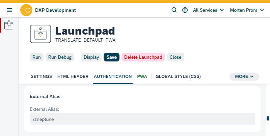Open the help question mark icon

pyautogui.click(x=185, y=10)
